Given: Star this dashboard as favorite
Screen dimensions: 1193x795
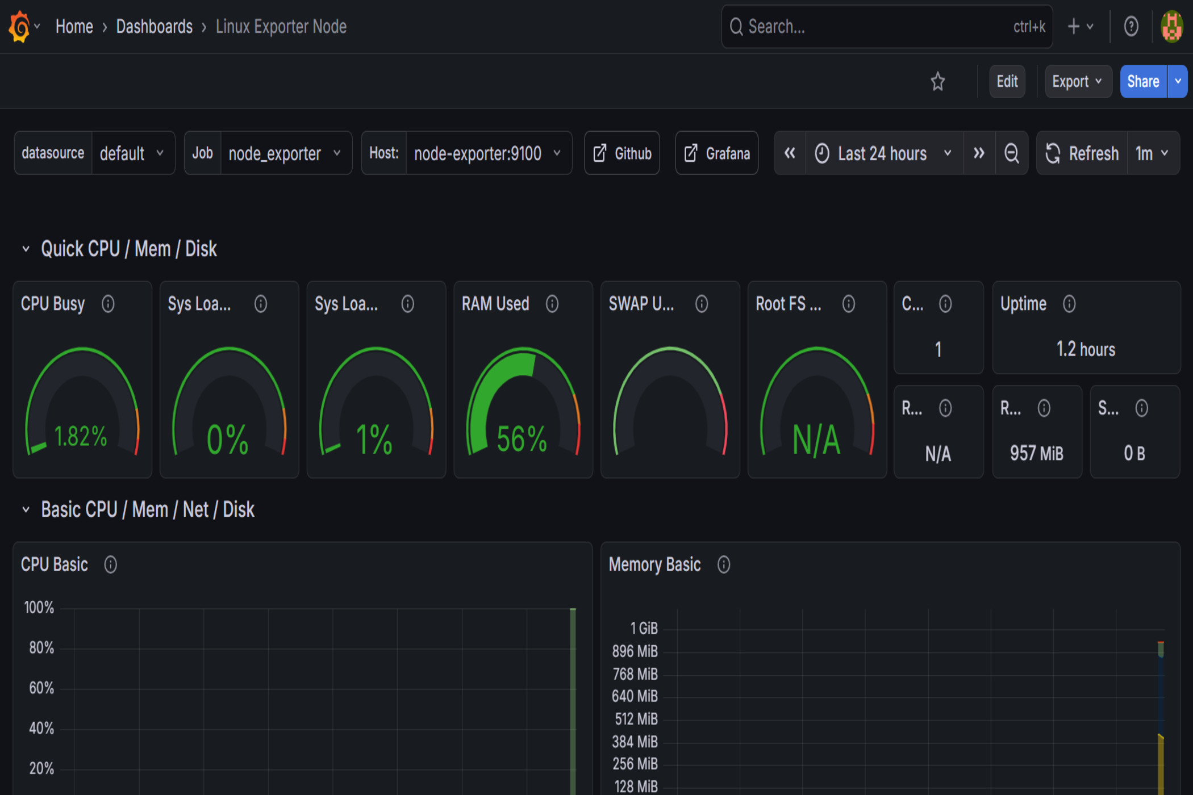Looking at the screenshot, I should pyautogui.click(x=937, y=81).
